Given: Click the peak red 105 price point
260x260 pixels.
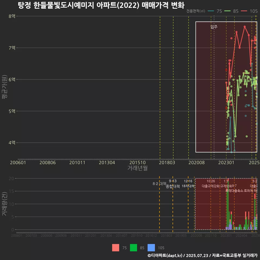Looking at the screenshot, I should 245,27.
